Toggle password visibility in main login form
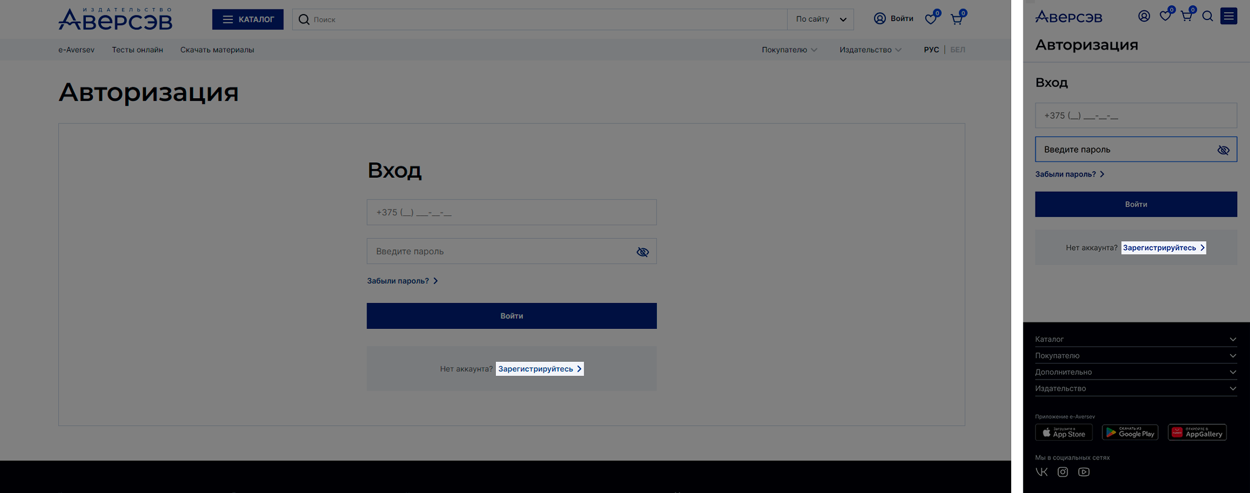1250x493 pixels. [x=642, y=252]
